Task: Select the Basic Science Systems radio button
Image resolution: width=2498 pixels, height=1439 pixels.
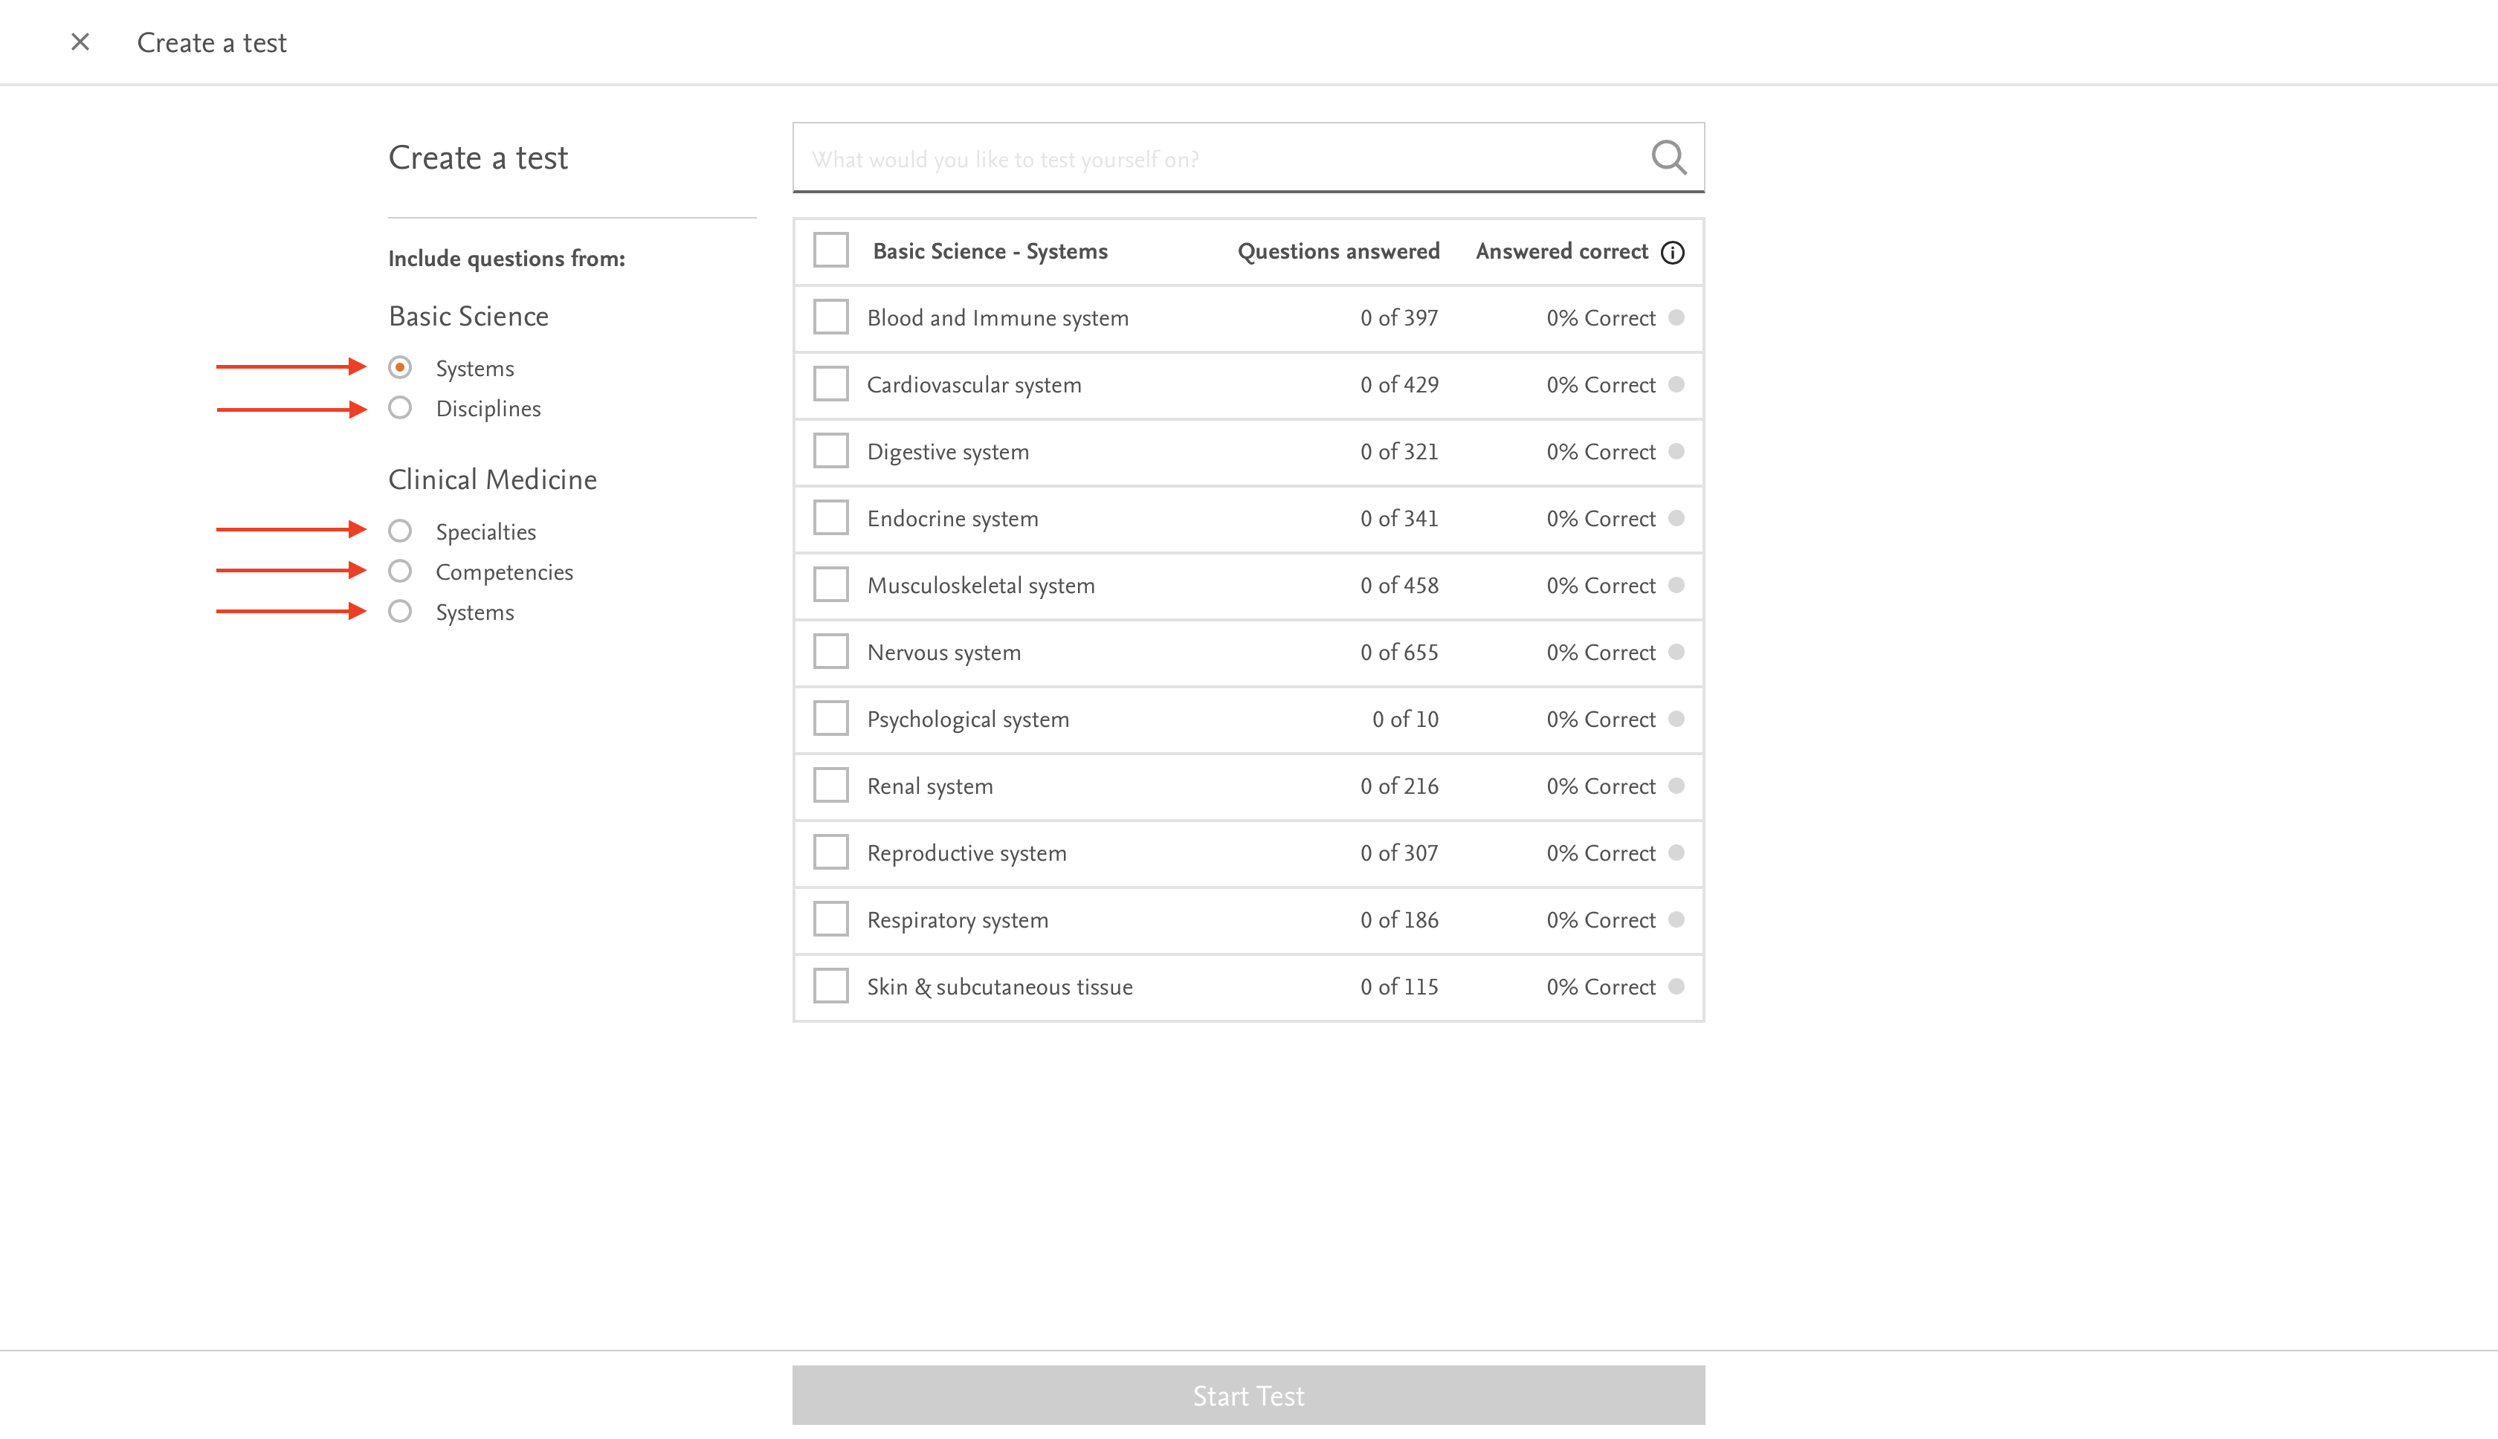Action: pos(401,368)
